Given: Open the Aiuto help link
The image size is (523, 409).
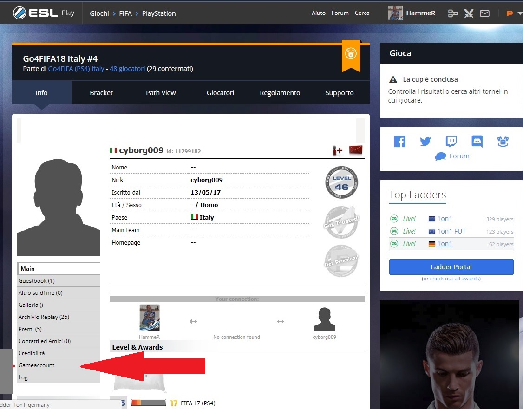Looking at the screenshot, I should tap(319, 13).
